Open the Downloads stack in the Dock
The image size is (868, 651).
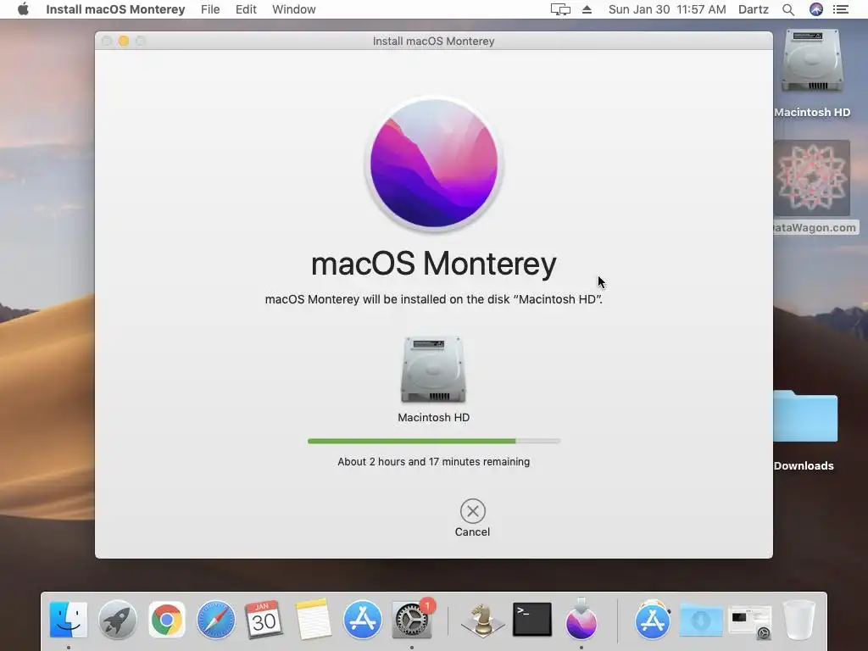701,620
